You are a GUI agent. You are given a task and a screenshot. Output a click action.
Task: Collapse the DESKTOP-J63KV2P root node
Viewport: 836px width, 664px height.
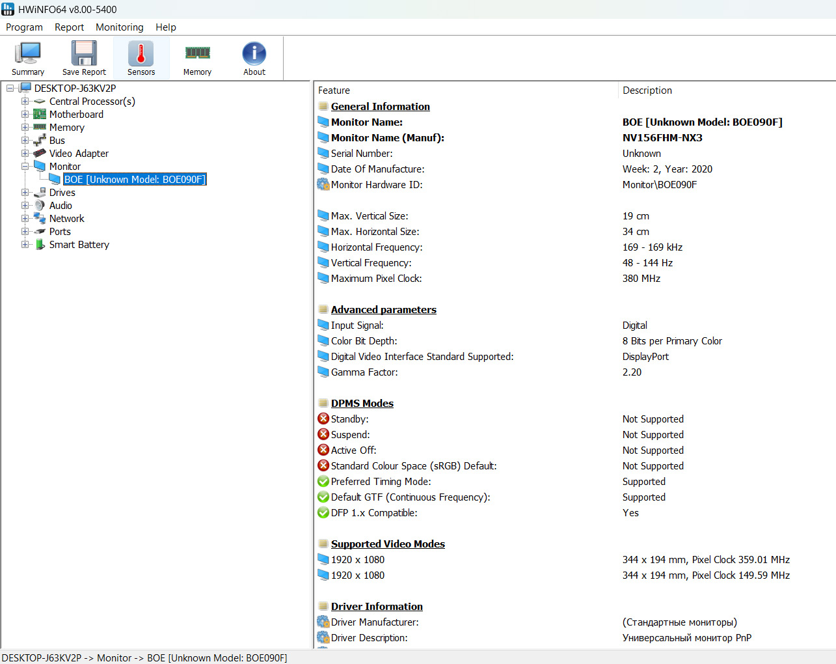(10, 88)
